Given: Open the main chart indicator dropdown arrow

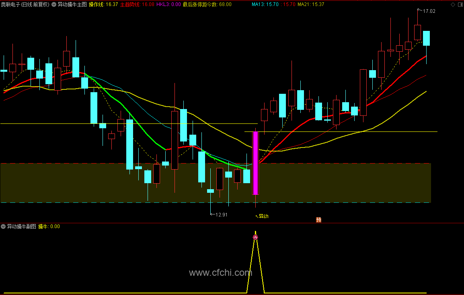Looking at the screenshot, I should coord(54,4).
